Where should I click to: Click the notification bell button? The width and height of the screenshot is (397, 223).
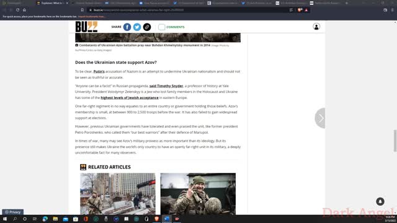380,201
